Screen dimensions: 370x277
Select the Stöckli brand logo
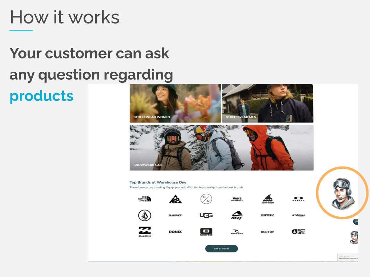(298, 215)
